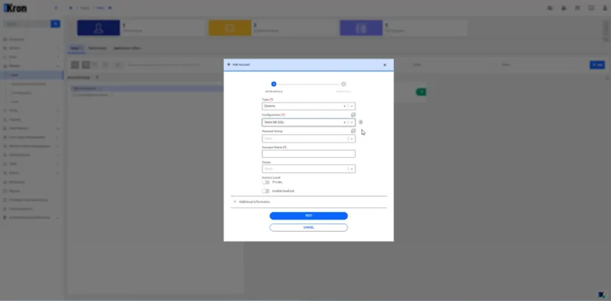Clear the Configuration field's Oracle DB selection
The height and width of the screenshot is (301, 611).
[345, 122]
